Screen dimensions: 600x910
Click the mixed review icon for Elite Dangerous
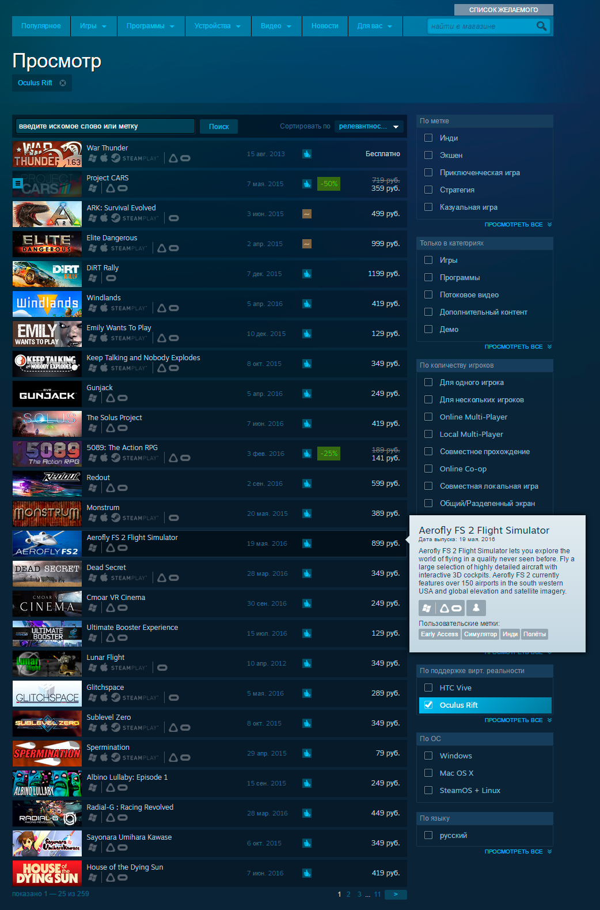[x=307, y=244]
